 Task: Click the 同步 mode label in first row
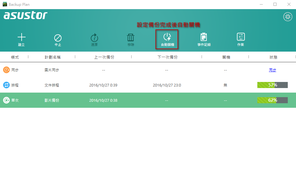[x=15, y=70]
